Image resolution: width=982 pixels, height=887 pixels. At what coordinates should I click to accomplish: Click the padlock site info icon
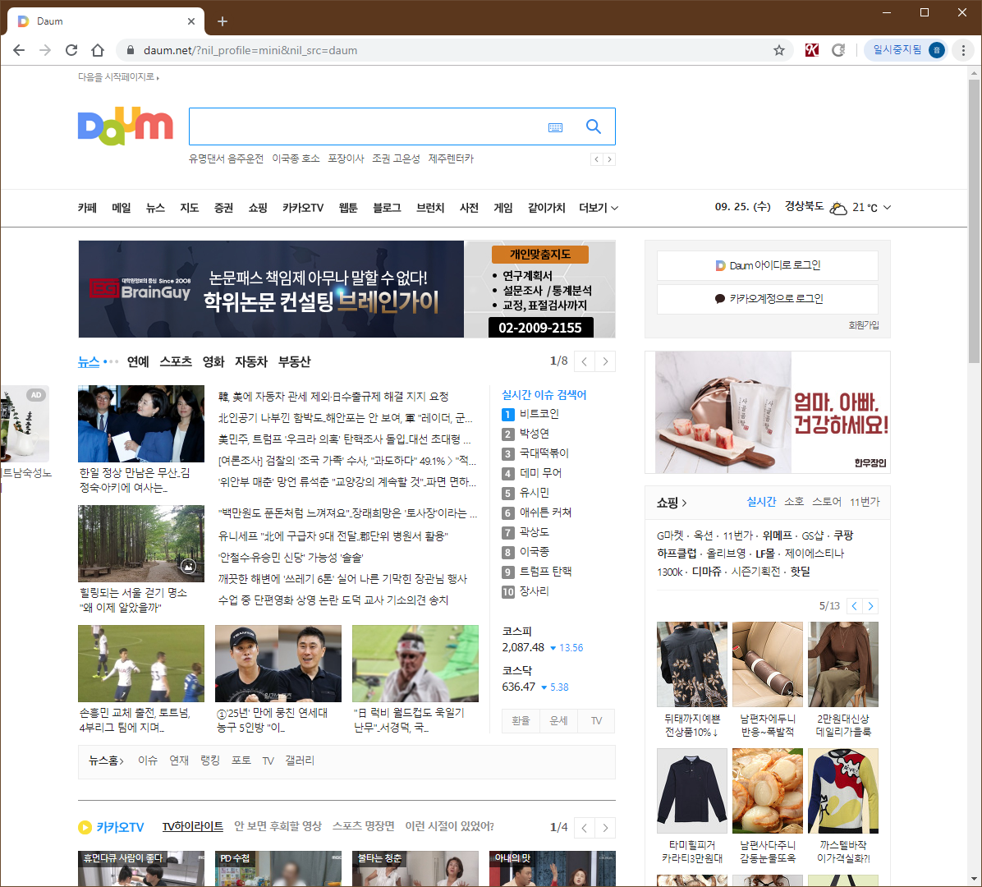point(131,50)
